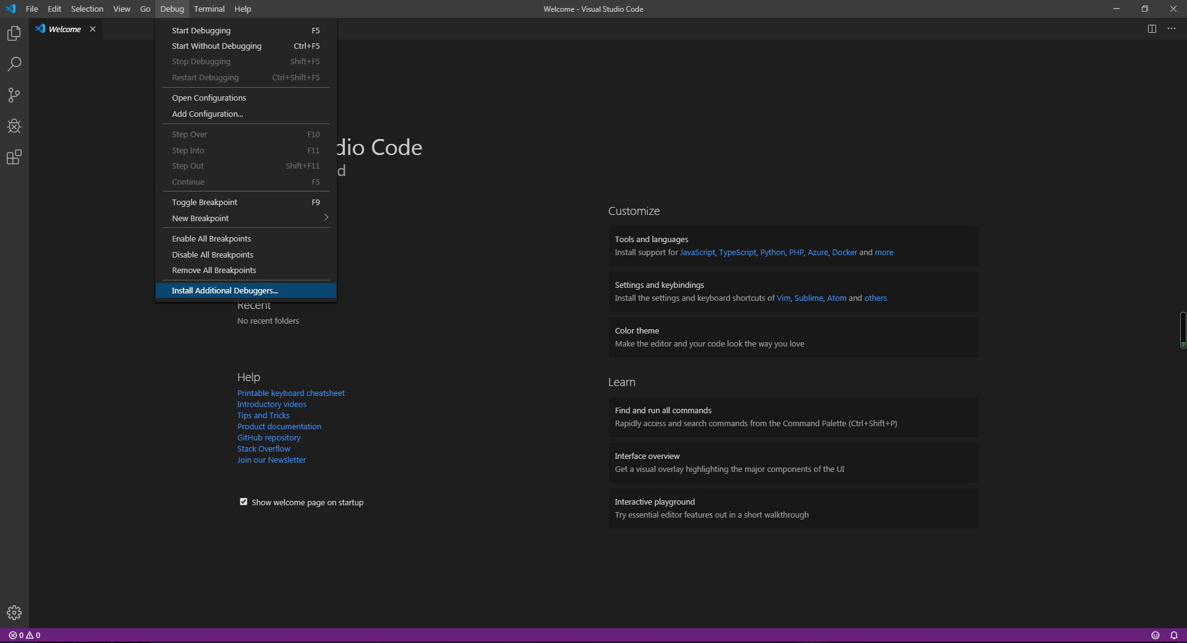Expand the New Breakpoint submenu arrow
1187x643 pixels.
pos(326,217)
